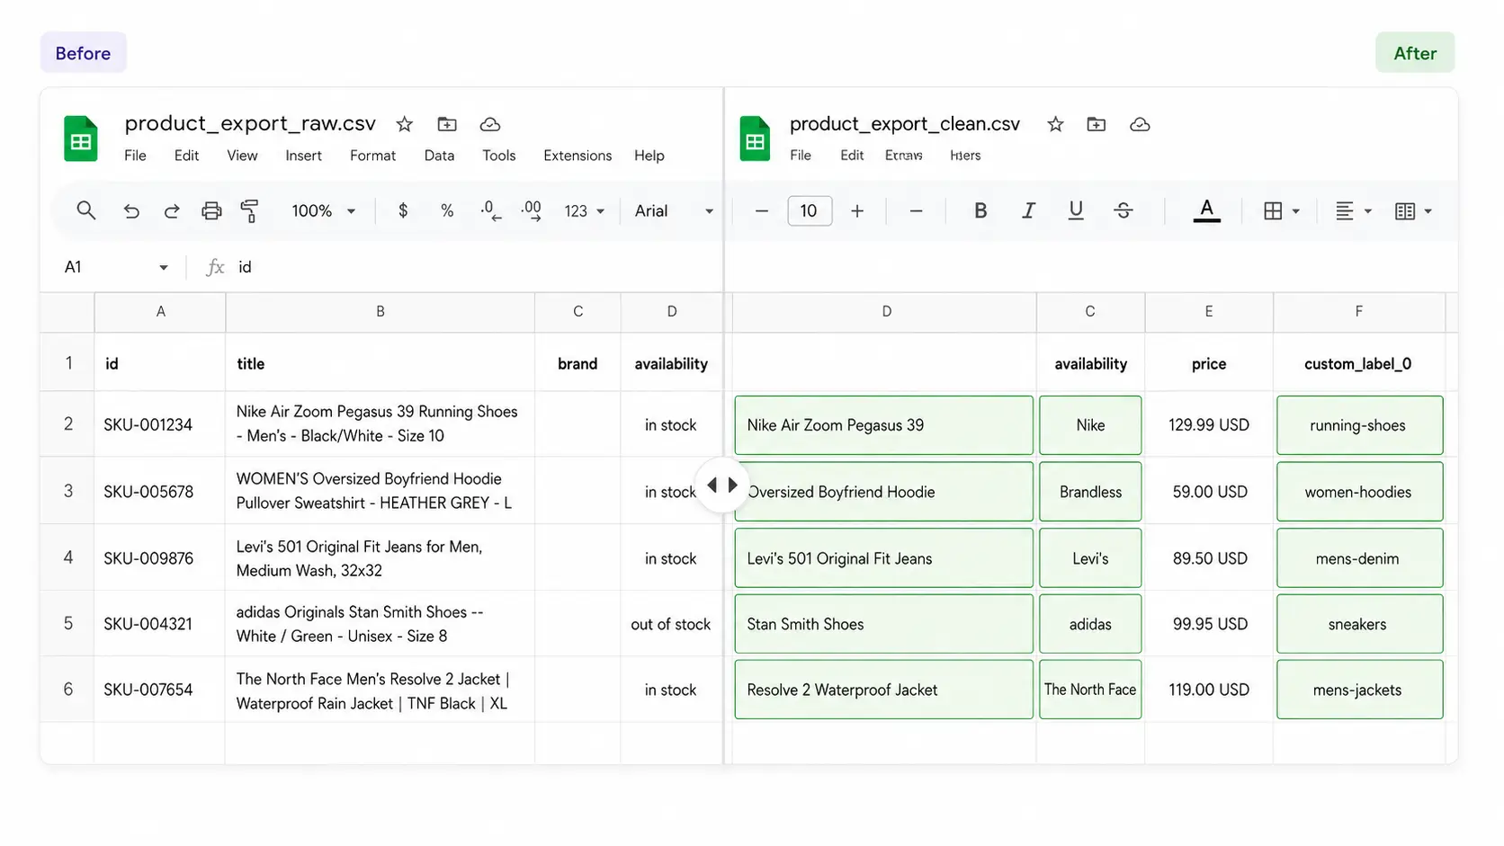This screenshot has width=1504, height=846.
Task: Format as currency with dollar icon
Action: 403,210
